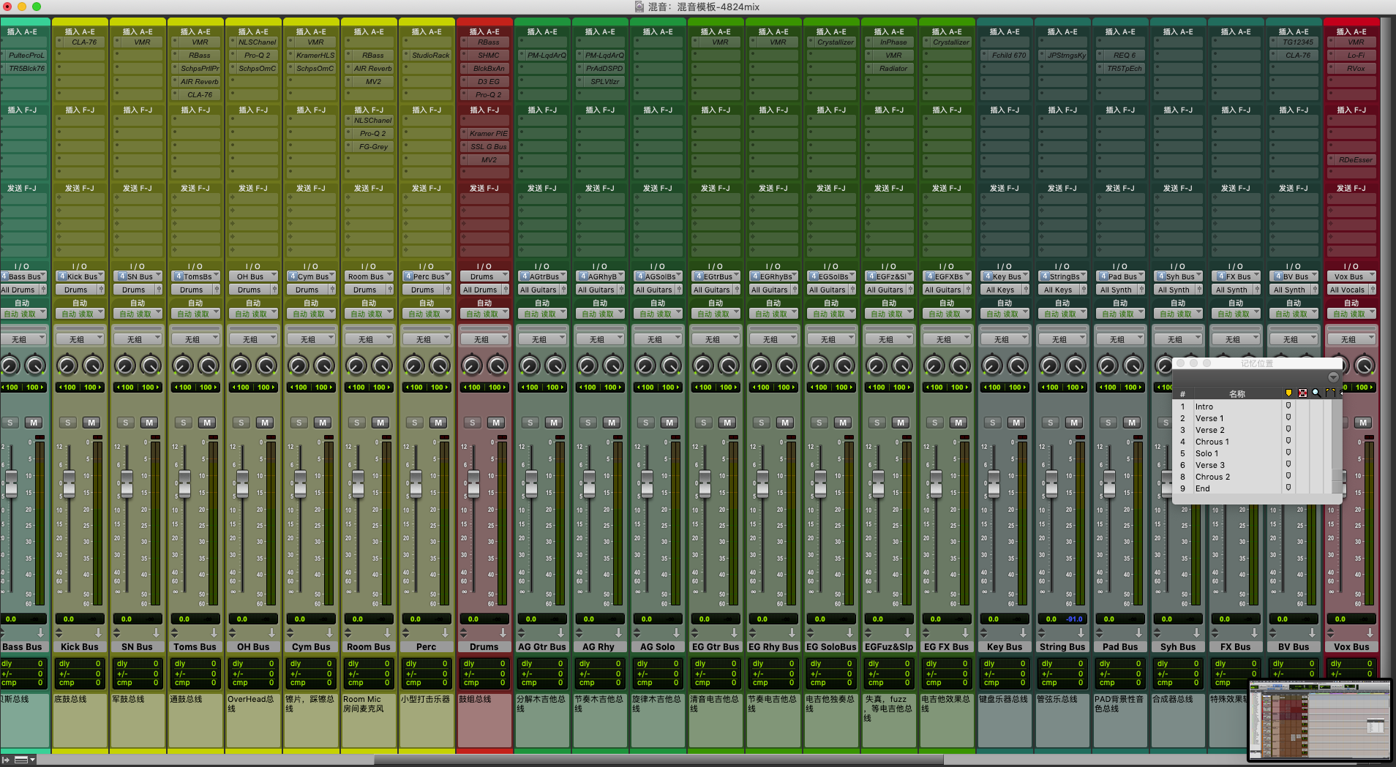Click the Sends F-J header on SN Bus

tap(138, 188)
